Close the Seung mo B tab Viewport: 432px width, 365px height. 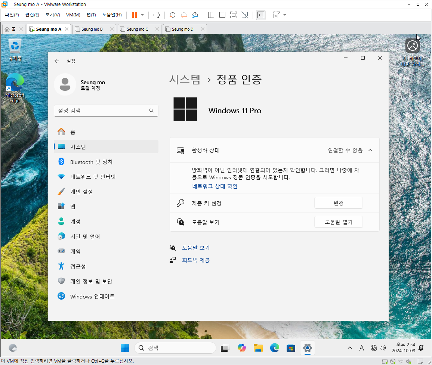(x=112, y=29)
